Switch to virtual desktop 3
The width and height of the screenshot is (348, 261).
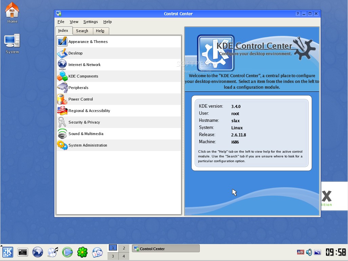click(113, 256)
